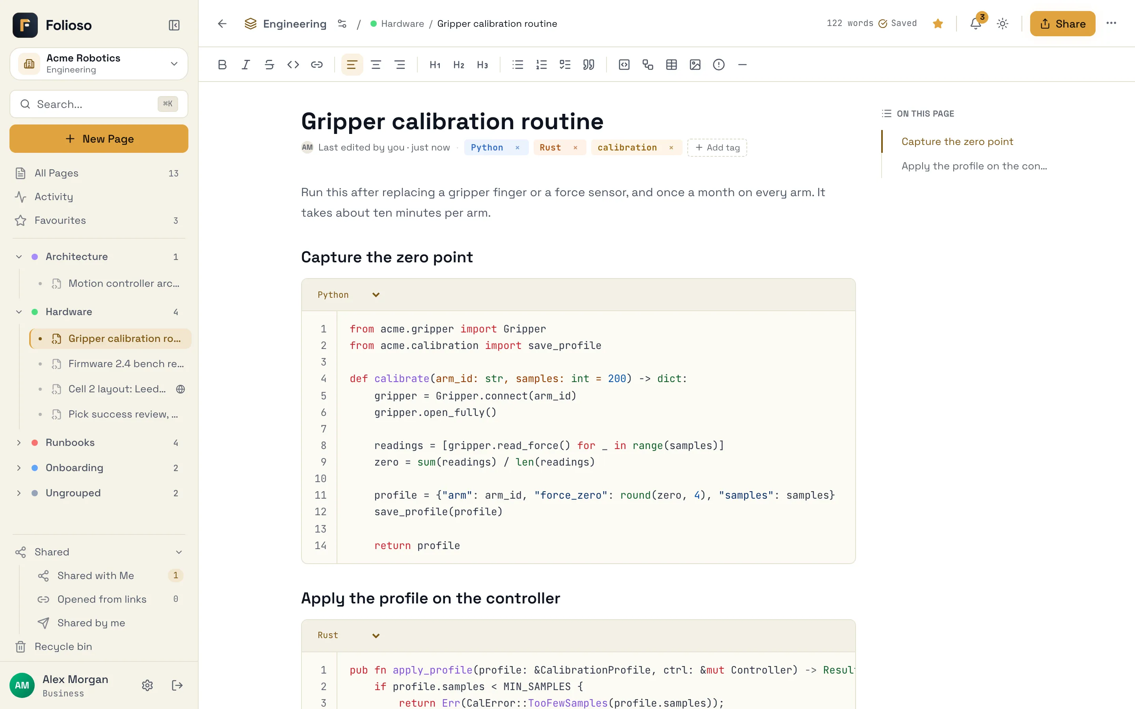This screenshot has width=1135, height=709.
Task: Open Recycle bin
Action: click(x=99, y=646)
